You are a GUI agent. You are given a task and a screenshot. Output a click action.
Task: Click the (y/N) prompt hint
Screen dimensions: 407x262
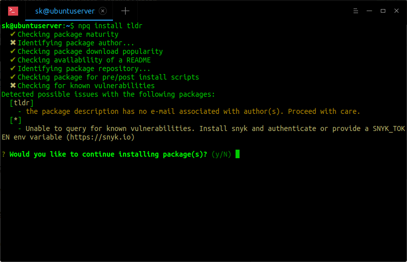[221, 154]
